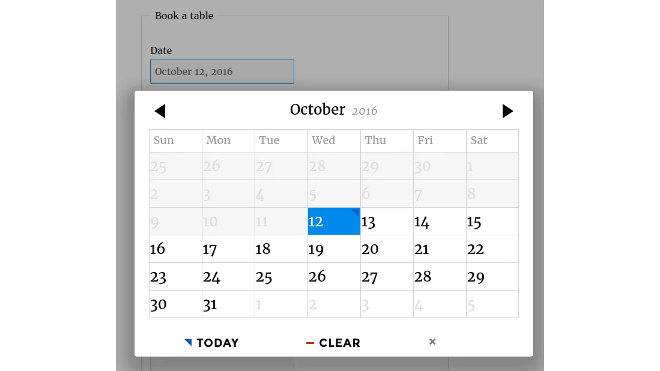The image size is (660, 371).
Task: Choose October 27 date cell
Action: point(387,277)
